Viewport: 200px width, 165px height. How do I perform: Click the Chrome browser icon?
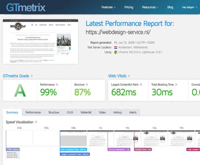tap(116, 52)
